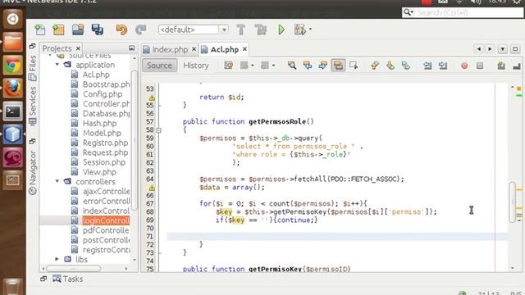Toggle Rectangular Selection icon

click(354, 66)
